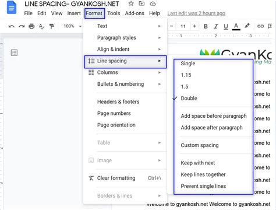Viewport: 276px width, 210px height.
Task: Select the Line spacing menu entry
Action: [125, 62]
